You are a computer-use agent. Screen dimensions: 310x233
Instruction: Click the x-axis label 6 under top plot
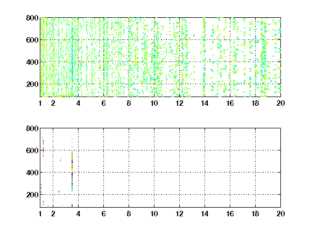click(103, 103)
